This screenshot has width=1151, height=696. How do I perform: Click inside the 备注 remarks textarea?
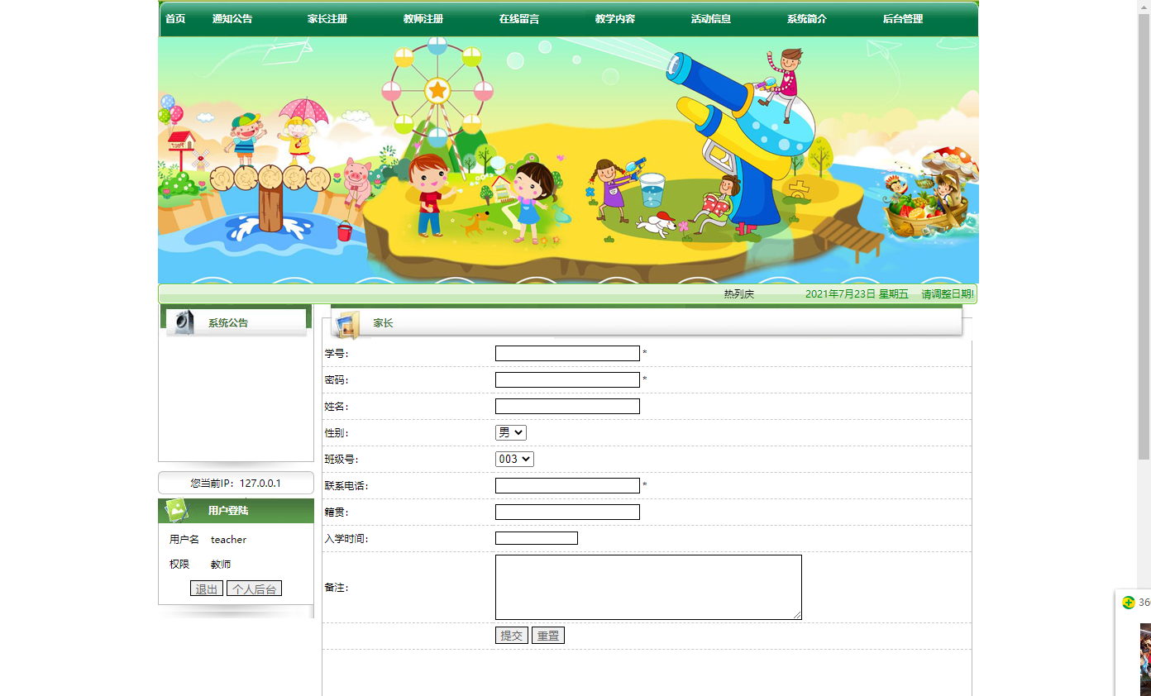[x=648, y=587]
